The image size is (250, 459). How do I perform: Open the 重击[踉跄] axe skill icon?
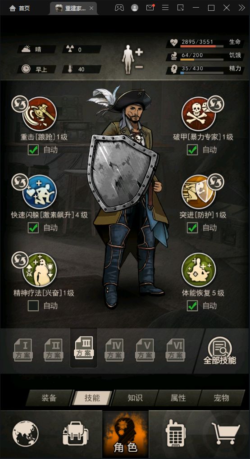click(40, 114)
